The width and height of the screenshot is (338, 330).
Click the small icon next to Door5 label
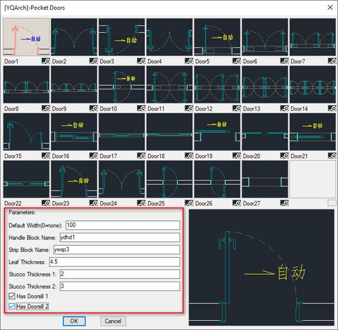(236, 62)
